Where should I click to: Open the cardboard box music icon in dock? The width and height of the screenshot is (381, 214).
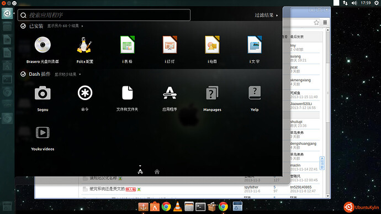tap(212, 207)
